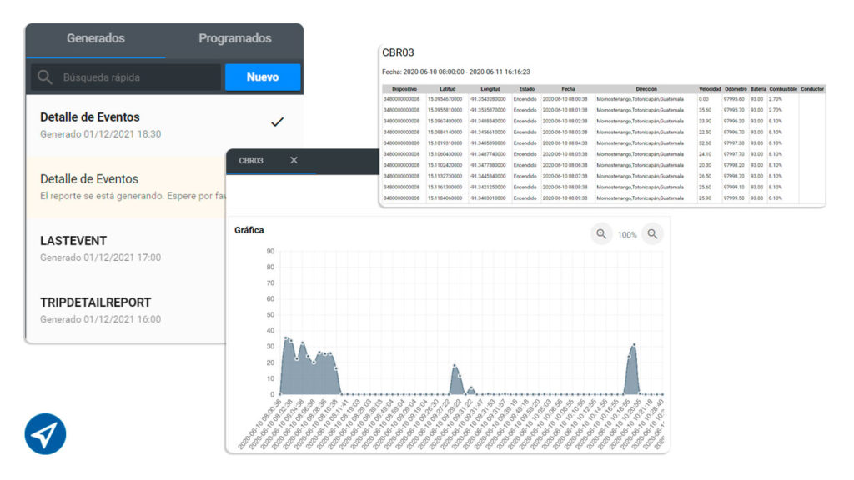854x480 pixels.
Task: Click the Batería column header
Action: 758,89
